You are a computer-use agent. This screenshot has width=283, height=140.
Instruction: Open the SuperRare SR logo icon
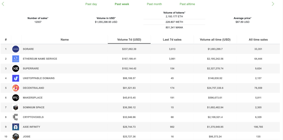coord(16,69)
